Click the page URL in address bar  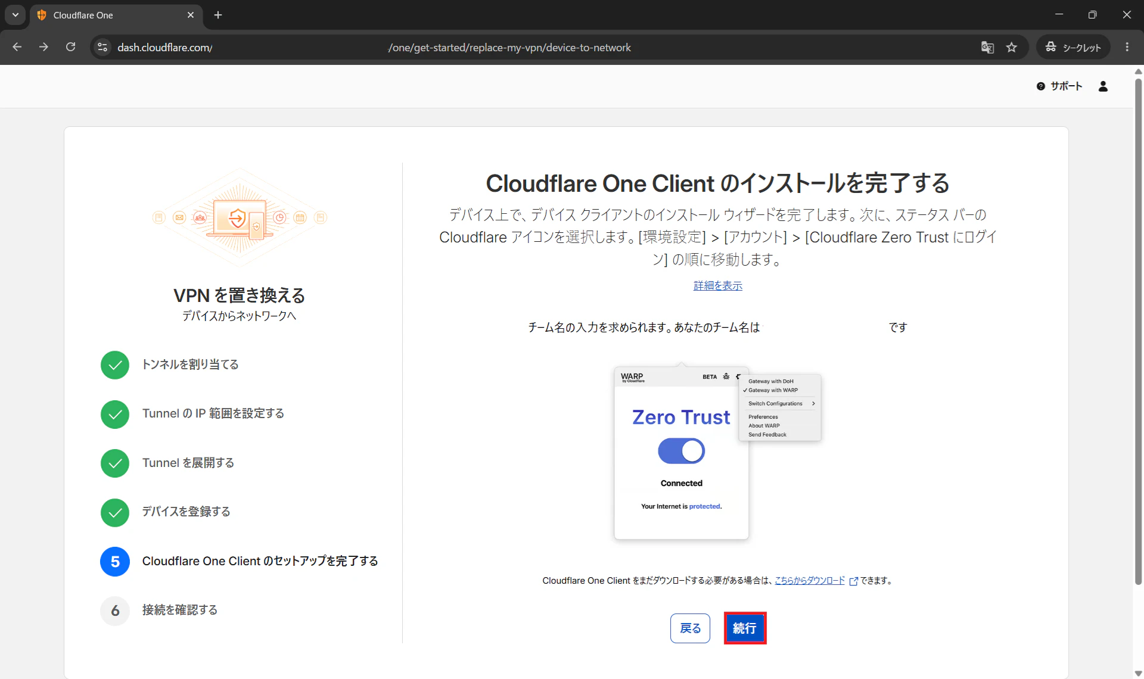tap(374, 47)
